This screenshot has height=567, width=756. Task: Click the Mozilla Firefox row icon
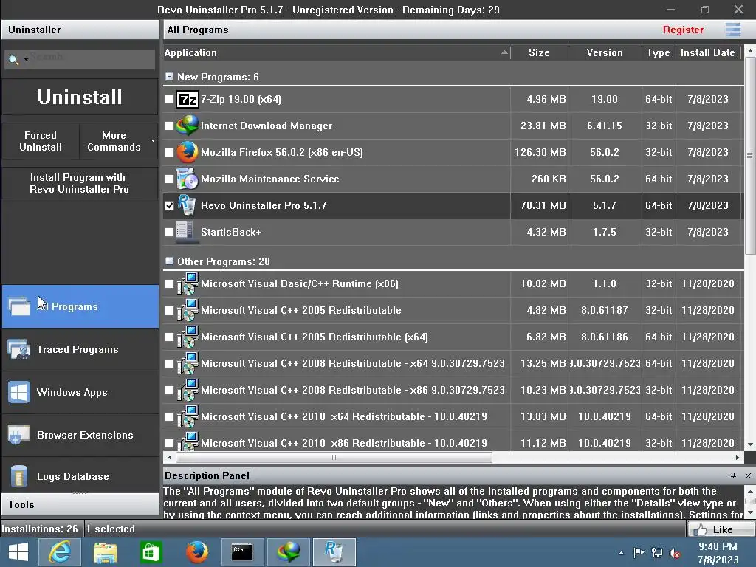187,152
